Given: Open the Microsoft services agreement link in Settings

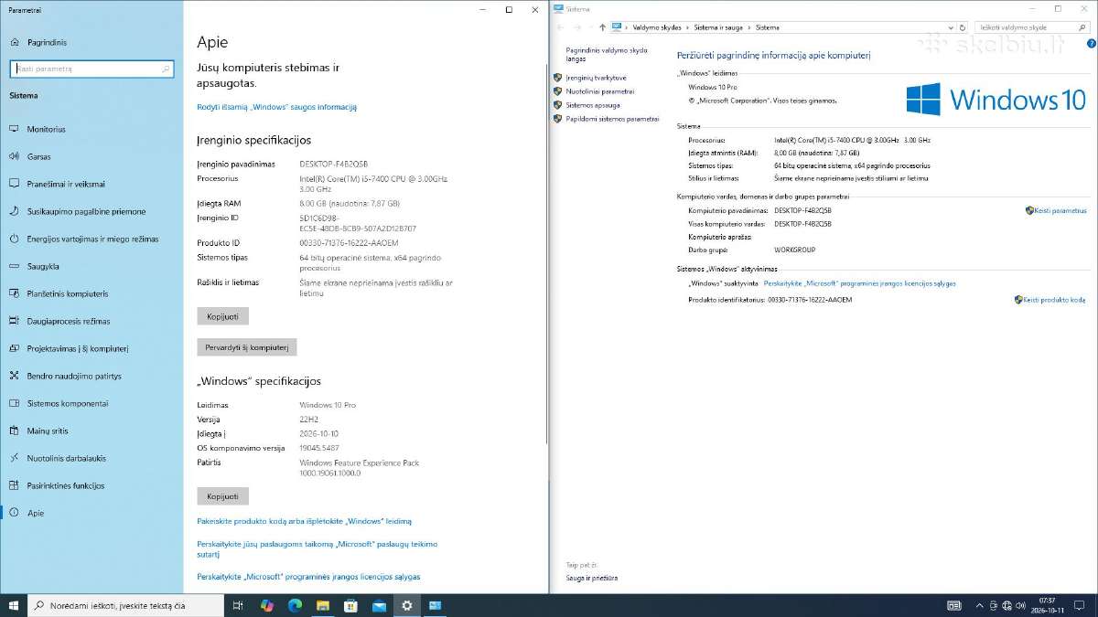Looking at the screenshot, I should [317, 549].
